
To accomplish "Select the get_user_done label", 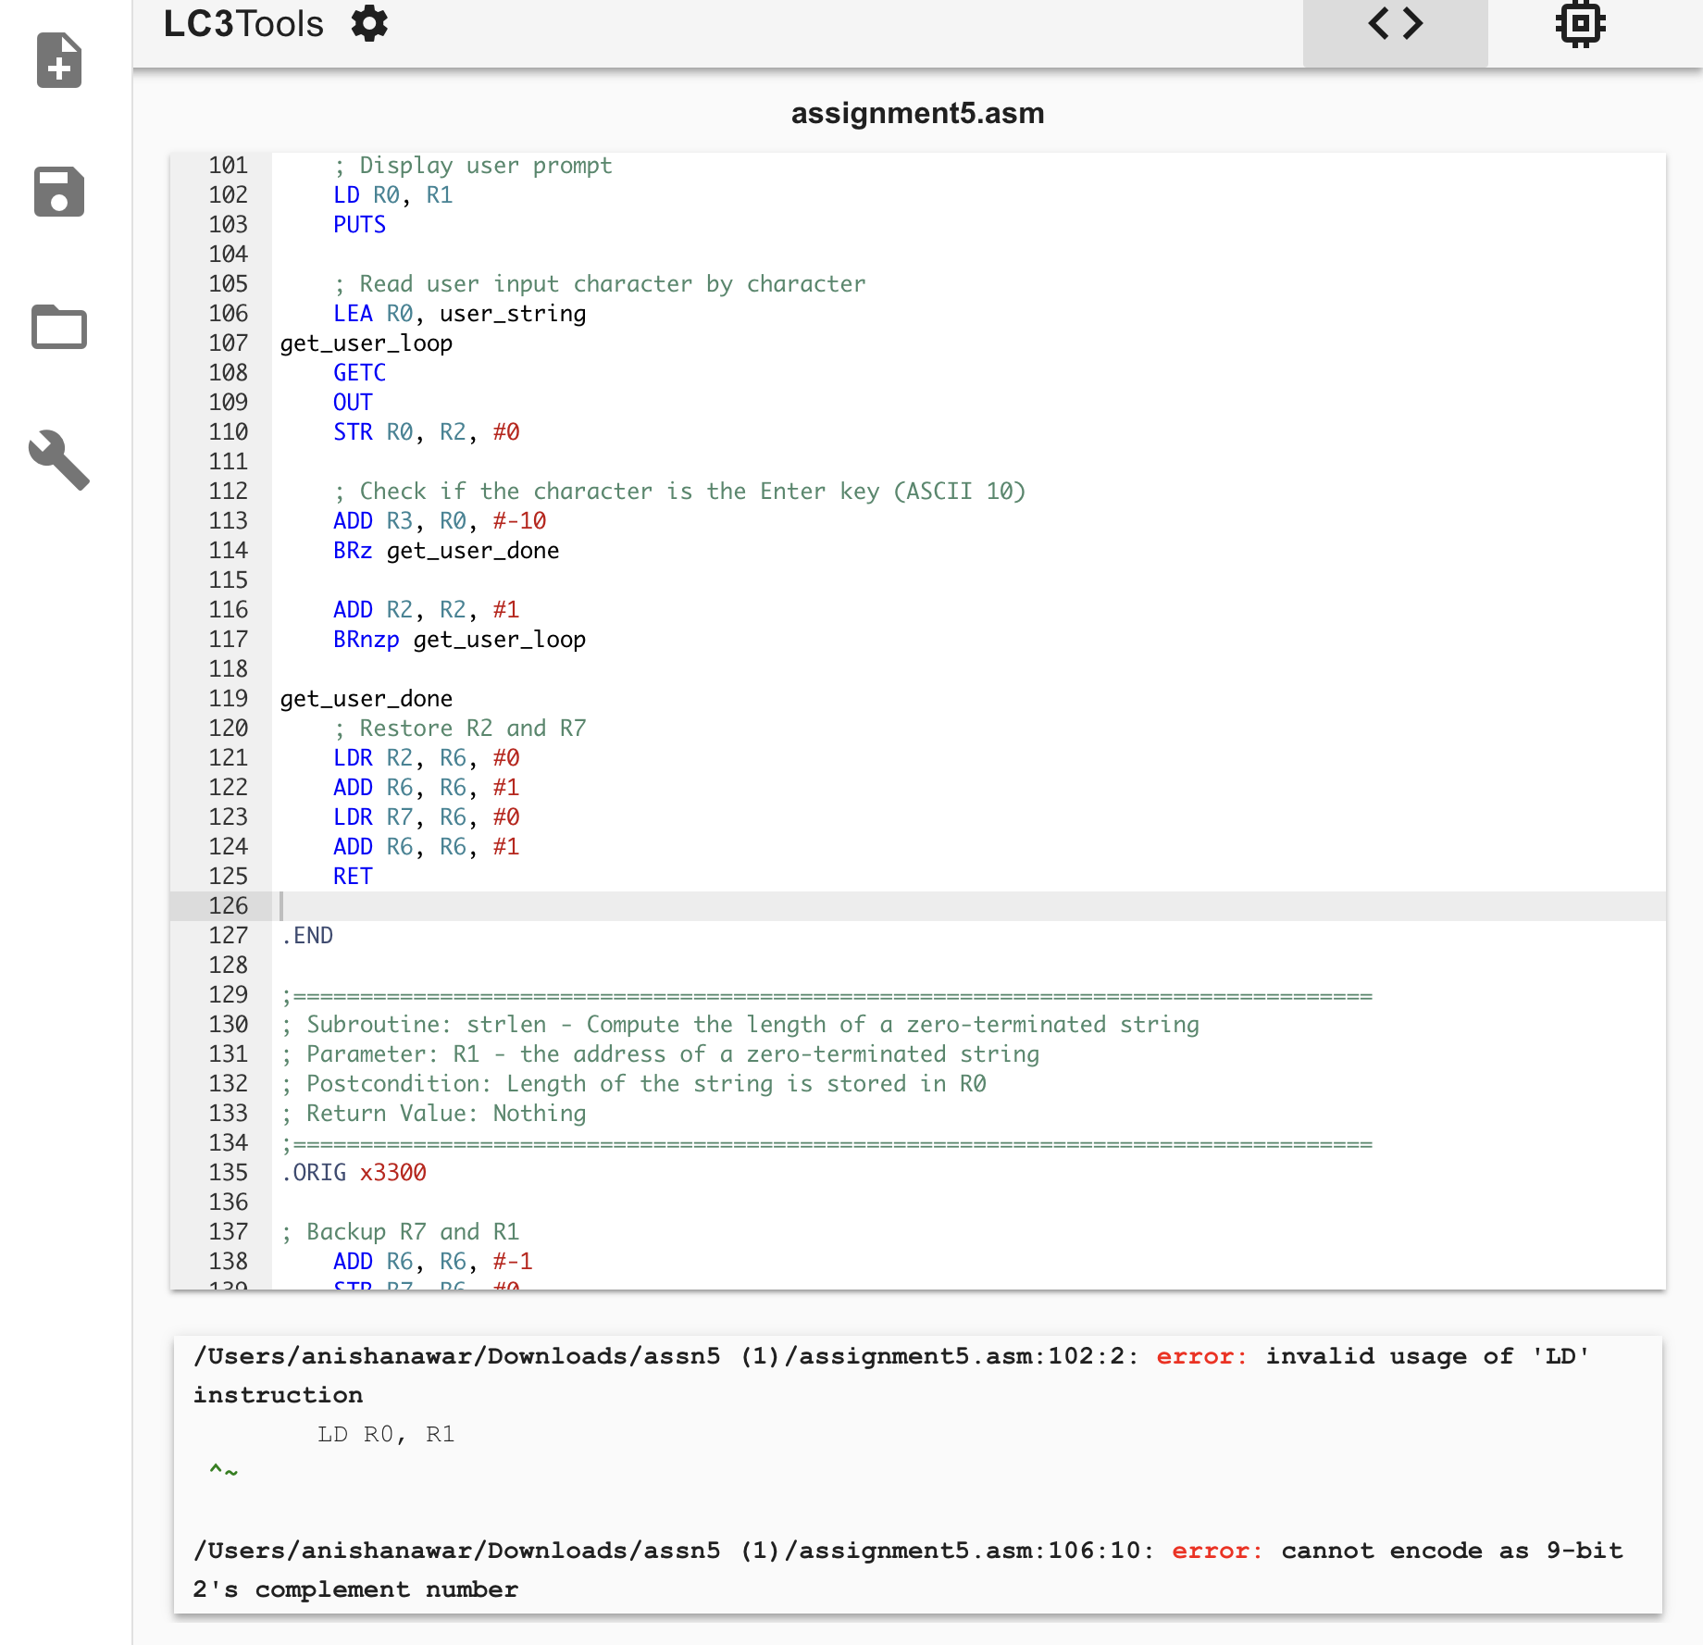I will pos(366,698).
